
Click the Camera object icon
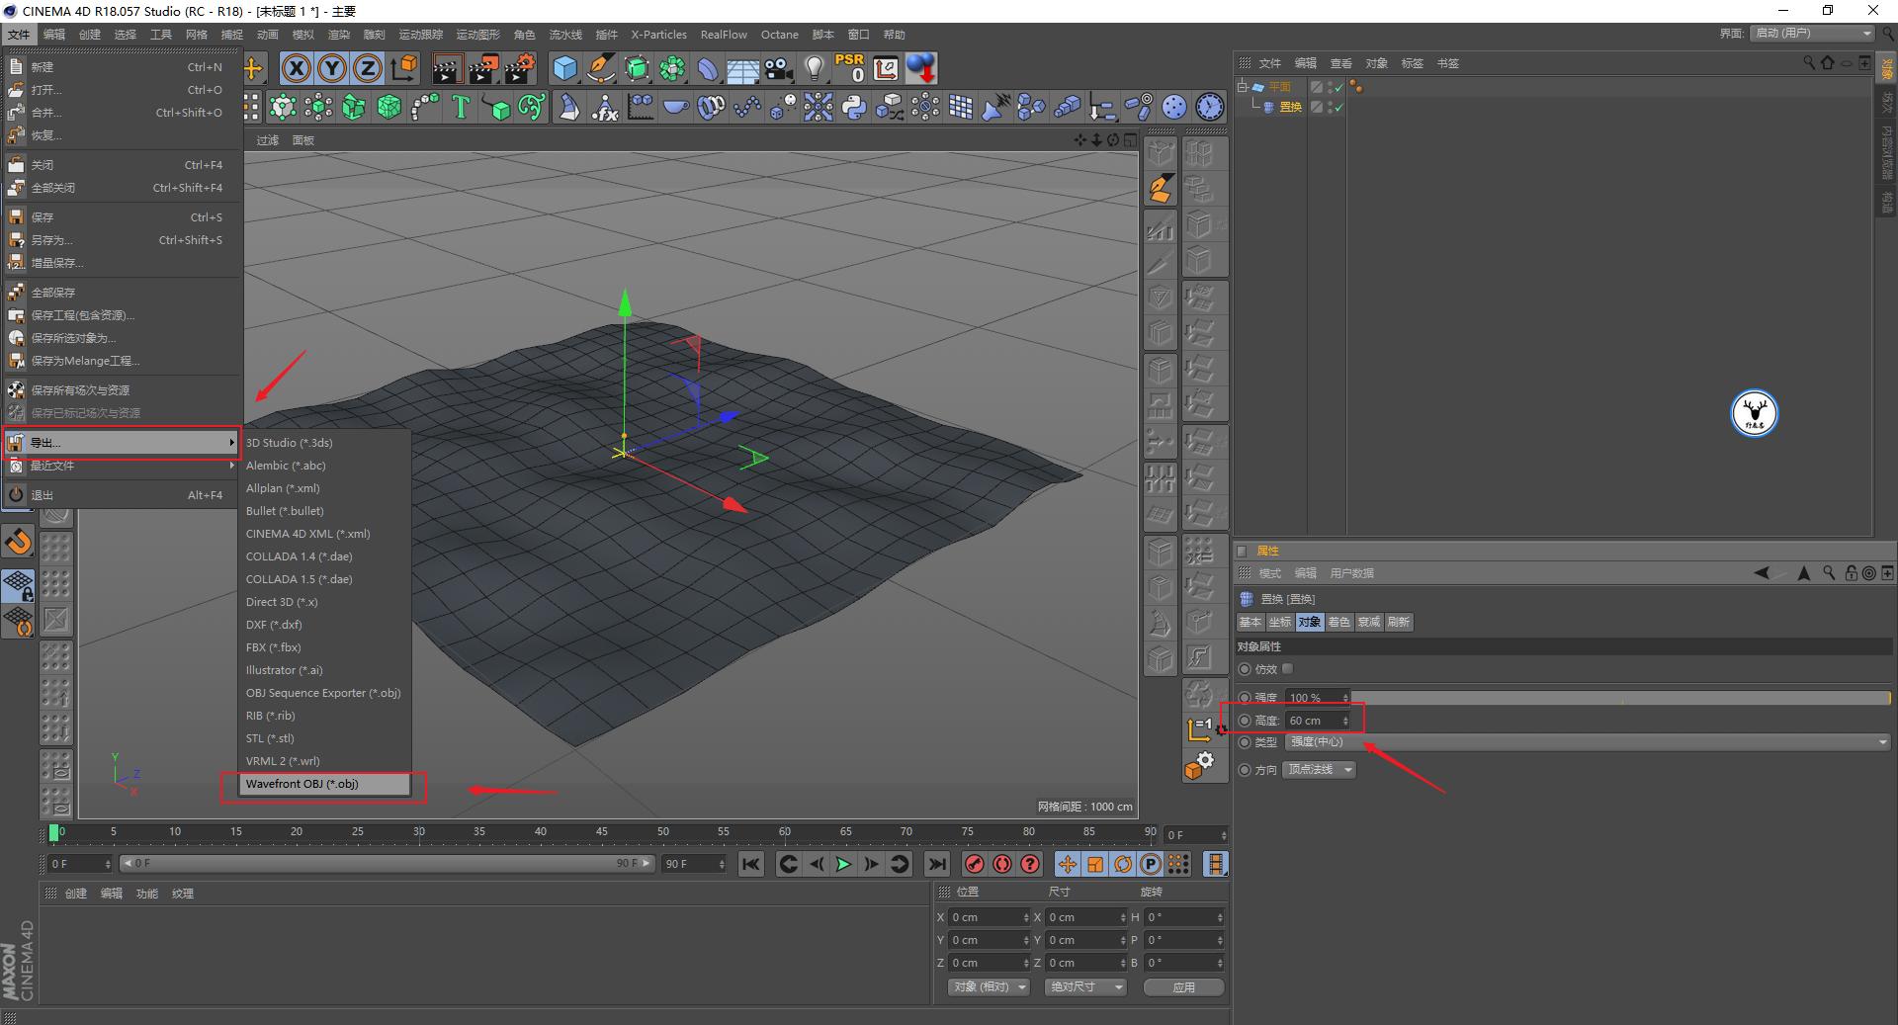779,68
